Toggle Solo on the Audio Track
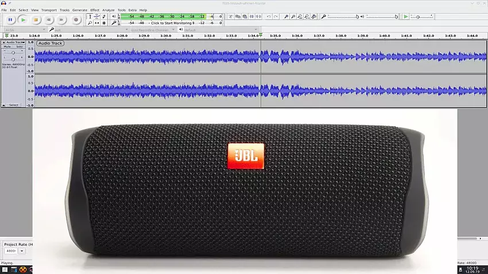The width and height of the screenshot is (488, 274). [x=20, y=46]
